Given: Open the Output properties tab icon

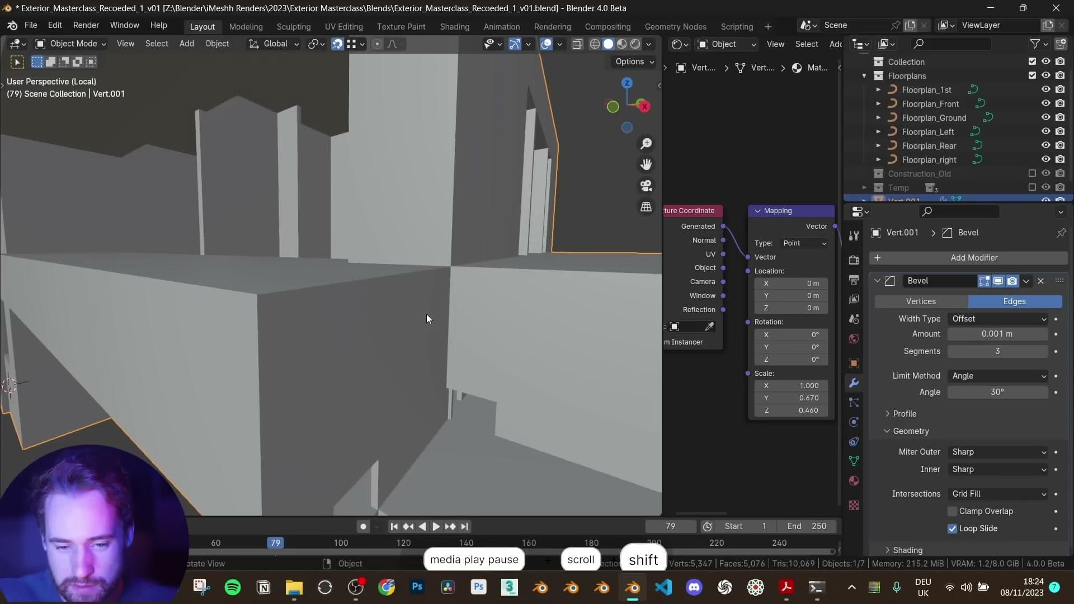Looking at the screenshot, I should click(854, 280).
